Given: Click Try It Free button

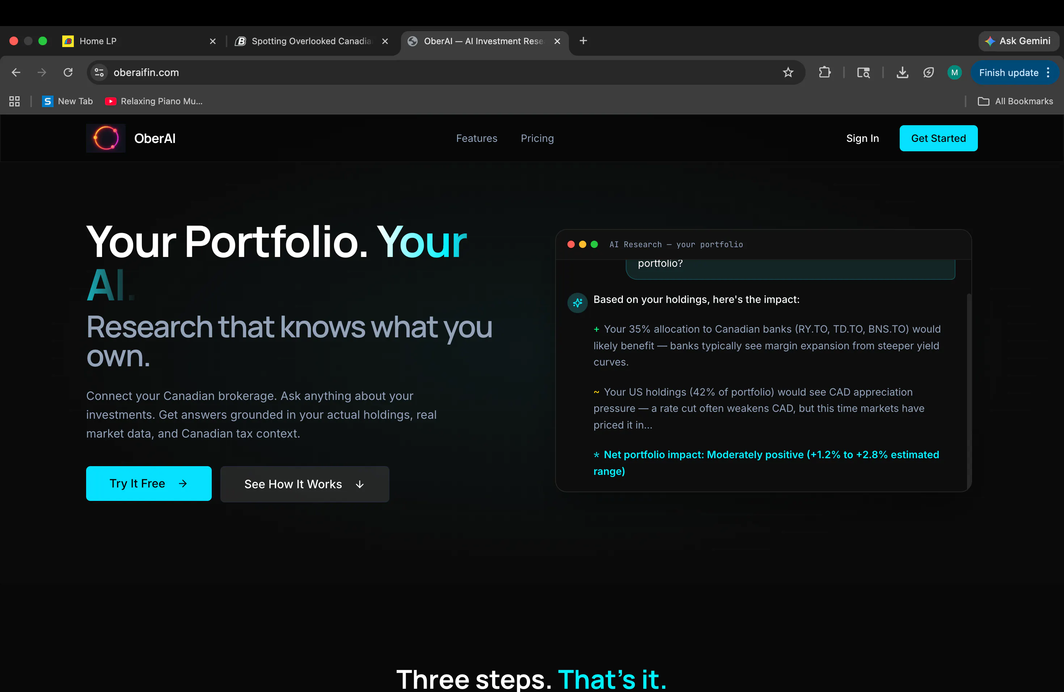Looking at the screenshot, I should click(x=149, y=483).
